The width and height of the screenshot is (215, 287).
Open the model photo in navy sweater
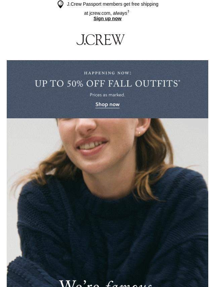pos(107,203)
